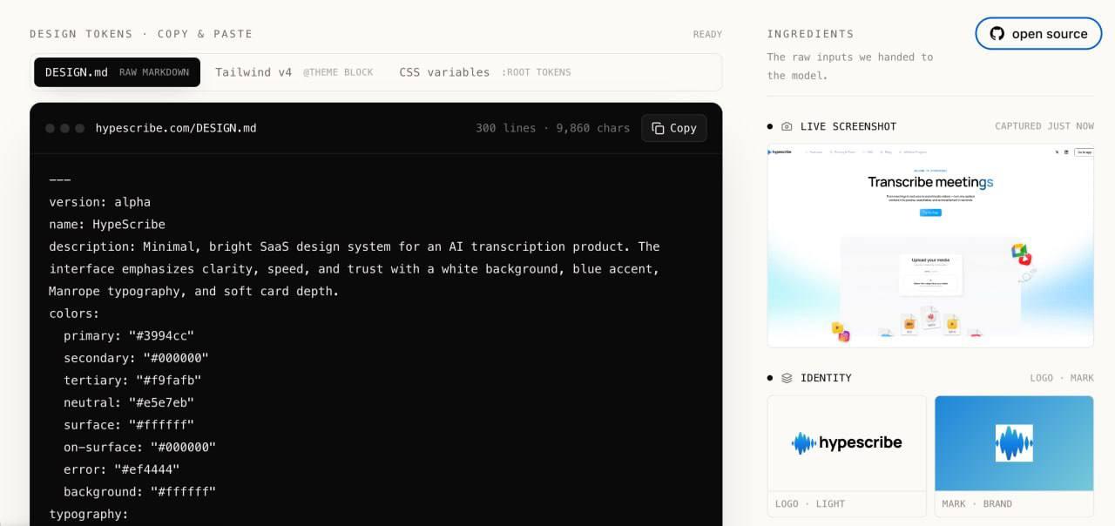Select the DESIGN.md raw markdown tab
The image size is (1115, 526).
[x=117, y=72]
